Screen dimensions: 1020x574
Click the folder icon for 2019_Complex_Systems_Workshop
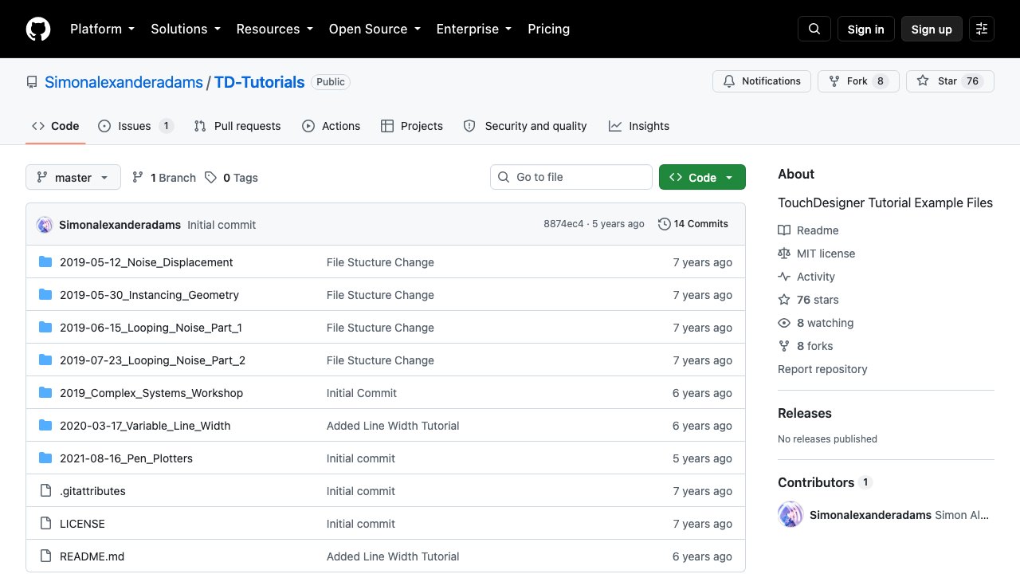click(45, 393)
